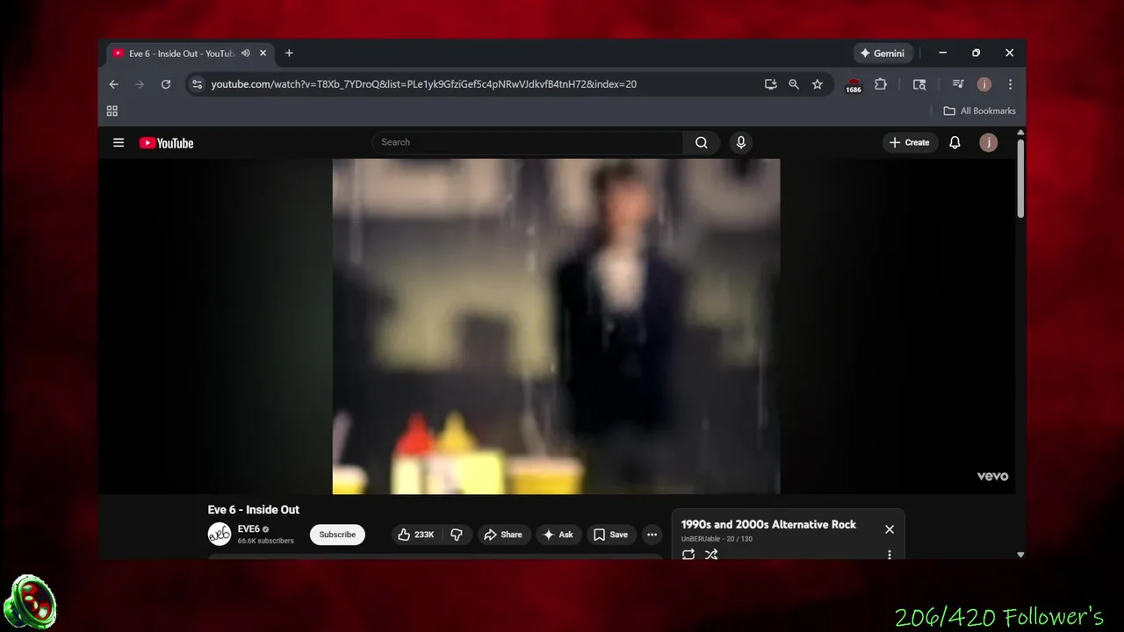
Task: Open the page zoom indicator
Action: click(x=794, y=84)
